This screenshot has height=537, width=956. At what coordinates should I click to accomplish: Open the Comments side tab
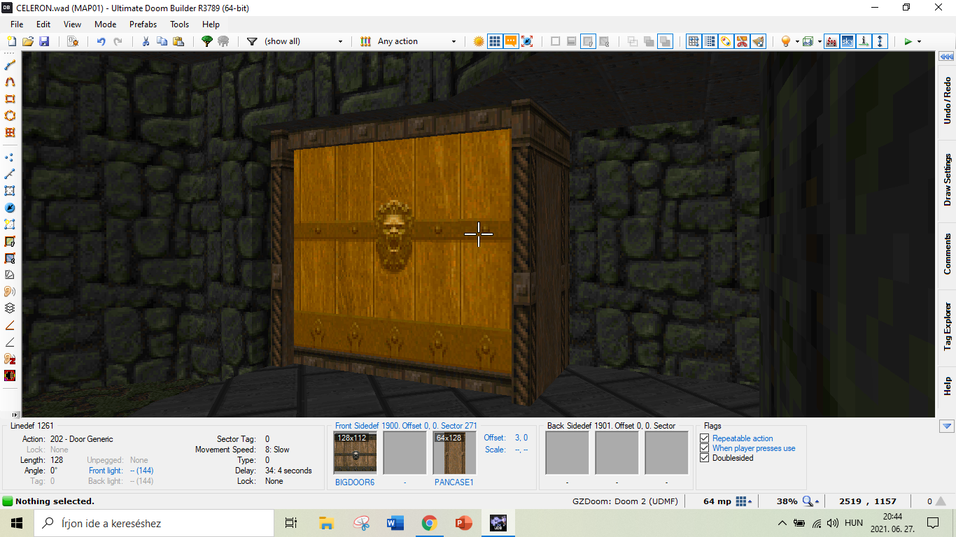click(x=947, y=255)
